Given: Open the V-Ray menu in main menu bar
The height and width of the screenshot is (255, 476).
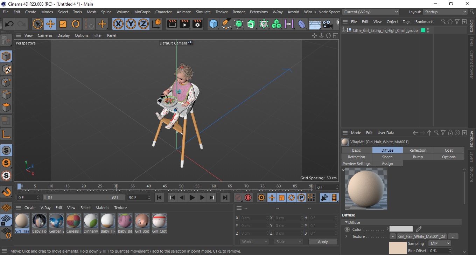Looking at the screenshot, I should point(277,12).
